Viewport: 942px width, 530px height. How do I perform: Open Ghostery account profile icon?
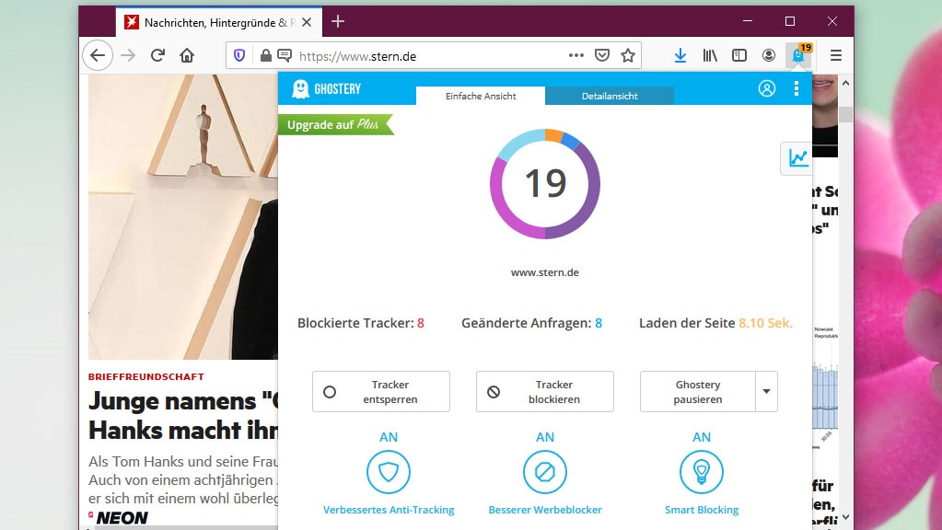(766, 89)
